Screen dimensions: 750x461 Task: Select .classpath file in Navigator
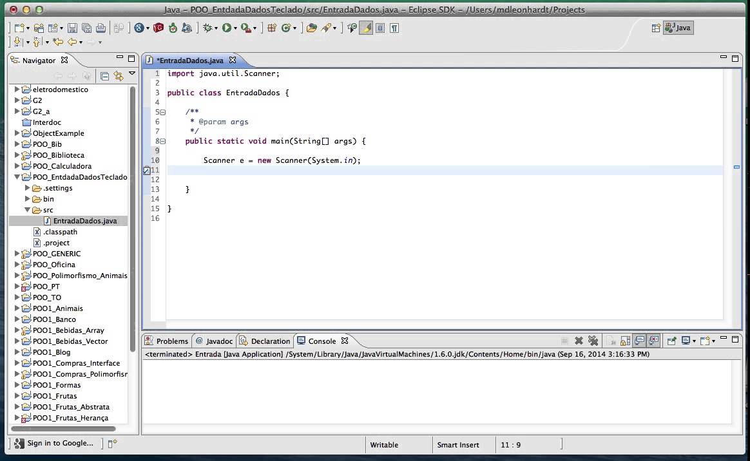click(61, 232)
